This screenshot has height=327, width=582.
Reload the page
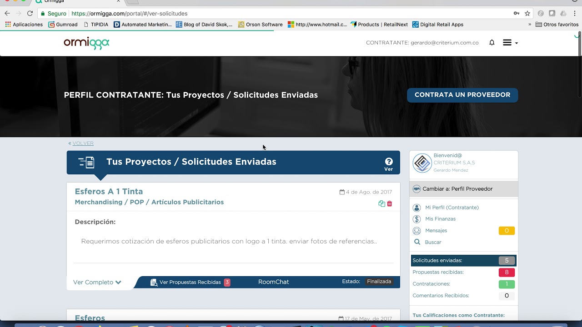[30, 14]
